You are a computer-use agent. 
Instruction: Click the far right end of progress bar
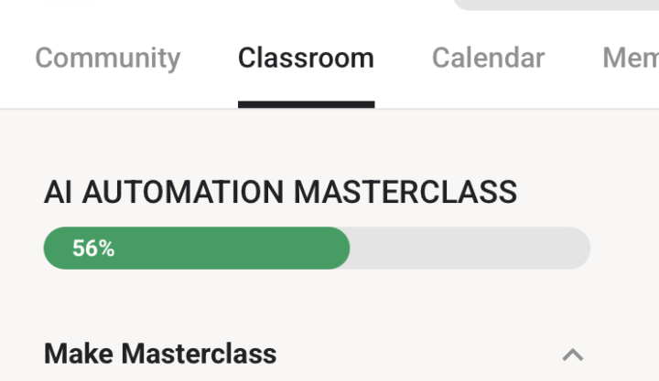tap(582, 249)
